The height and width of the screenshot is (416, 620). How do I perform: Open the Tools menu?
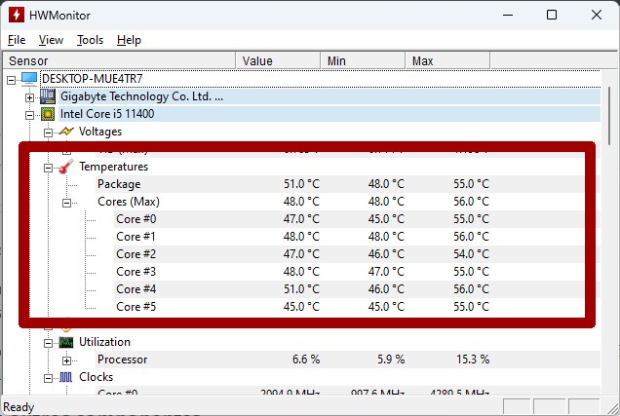pos(90,40)
